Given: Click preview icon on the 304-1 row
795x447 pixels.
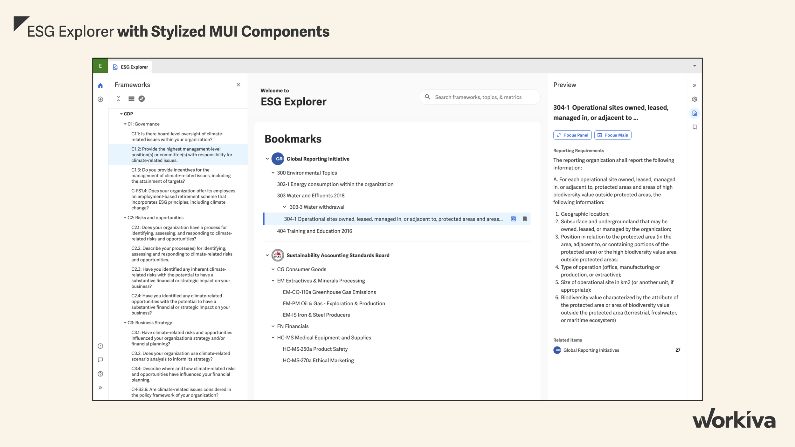Looking at the screenshot, I should pos(513,219).
